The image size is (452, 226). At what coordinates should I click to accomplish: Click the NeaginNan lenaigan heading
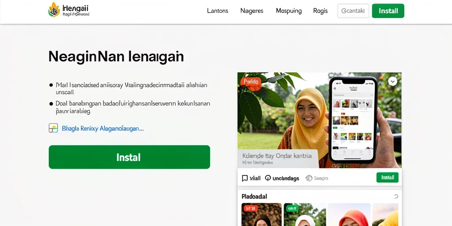pyautogui.click(x=116, y=56)
